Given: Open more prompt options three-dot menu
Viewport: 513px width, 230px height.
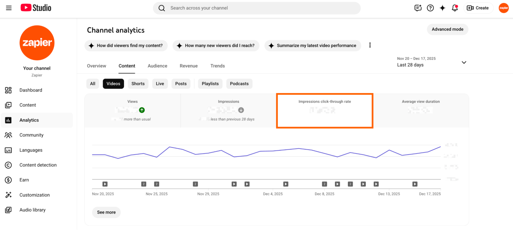Looking at the screenshot, I should tap(370, 45).
